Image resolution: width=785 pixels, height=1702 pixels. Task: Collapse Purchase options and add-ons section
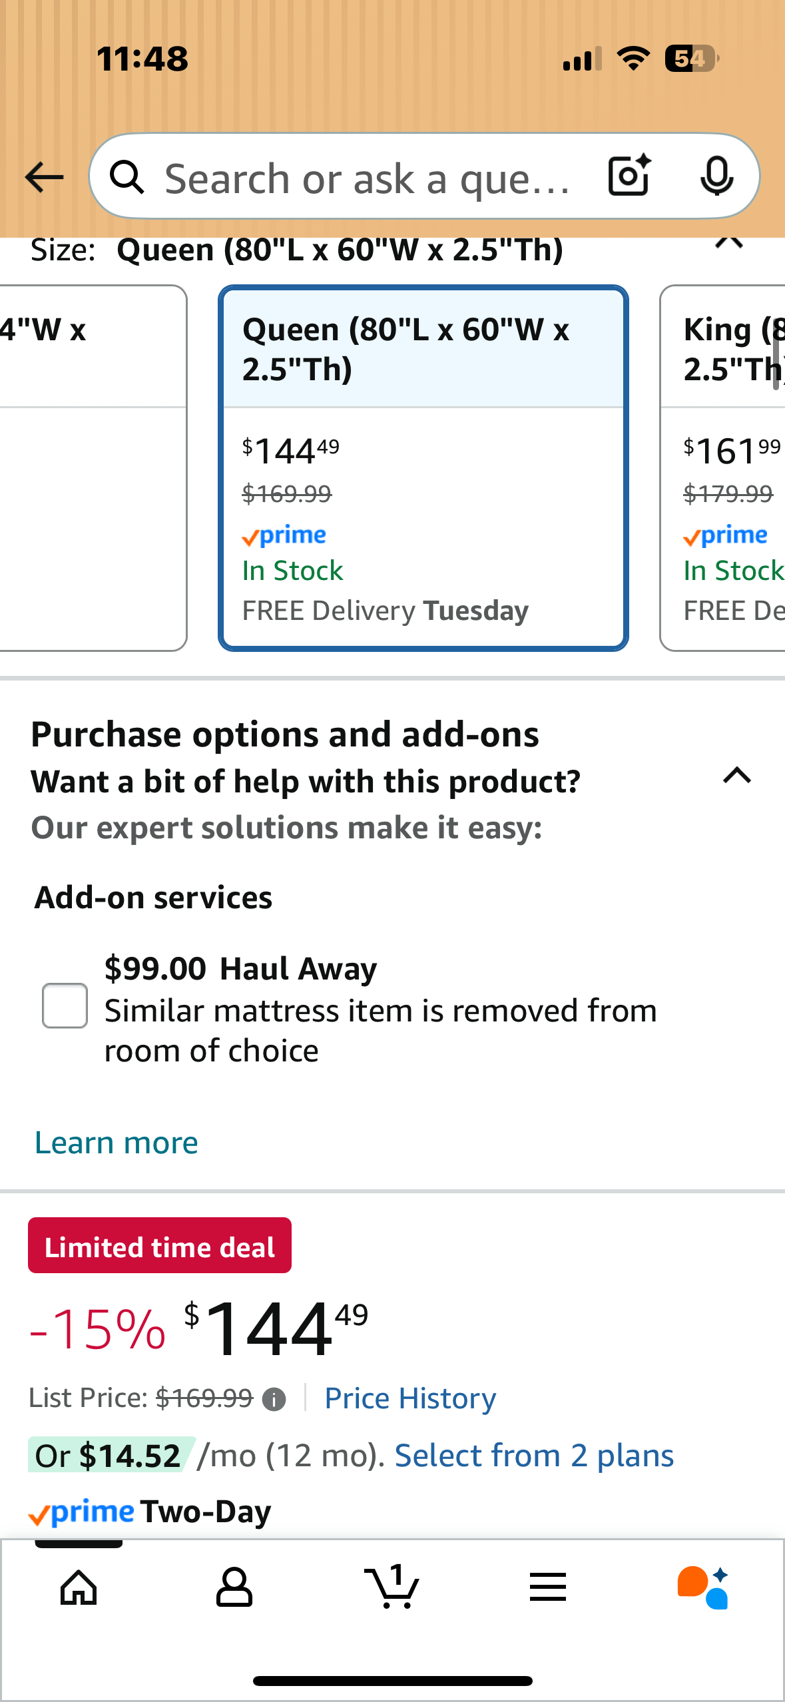tap(737, 776)
